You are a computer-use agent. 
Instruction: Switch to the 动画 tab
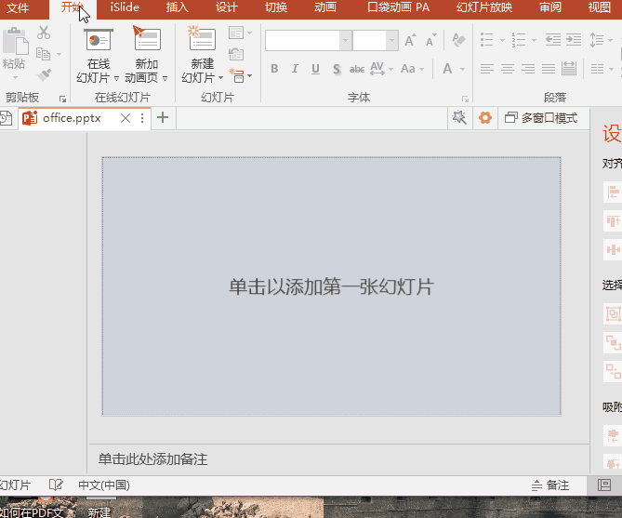(325, 7)
